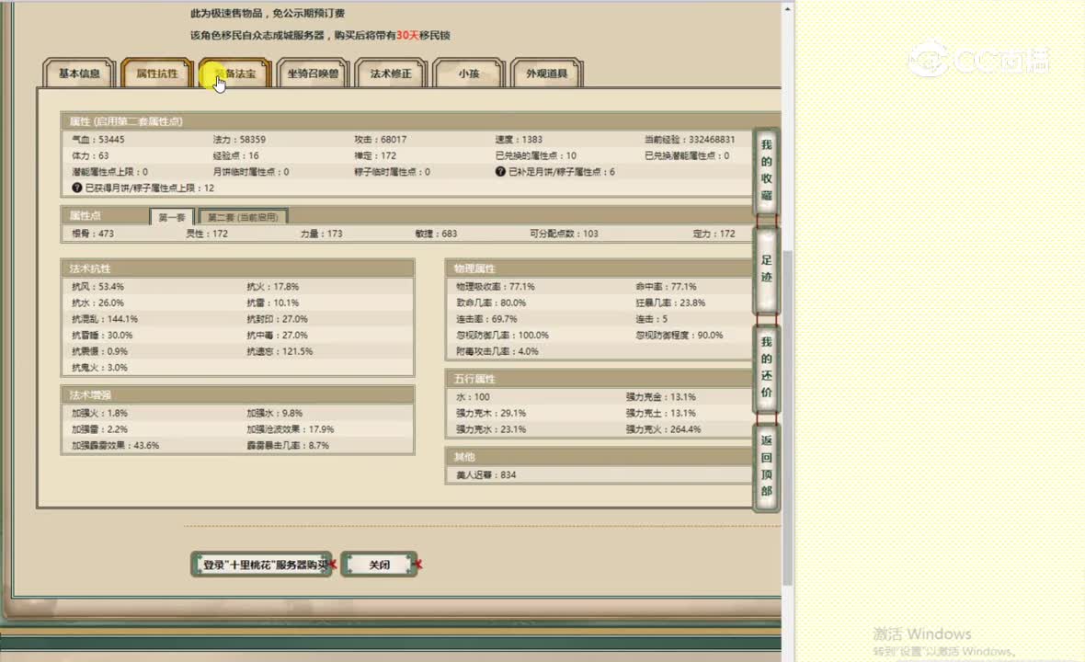Click 已兑换潜能属性点：0 text
The height and width of the screenshot is (662, 1085).
687,155
